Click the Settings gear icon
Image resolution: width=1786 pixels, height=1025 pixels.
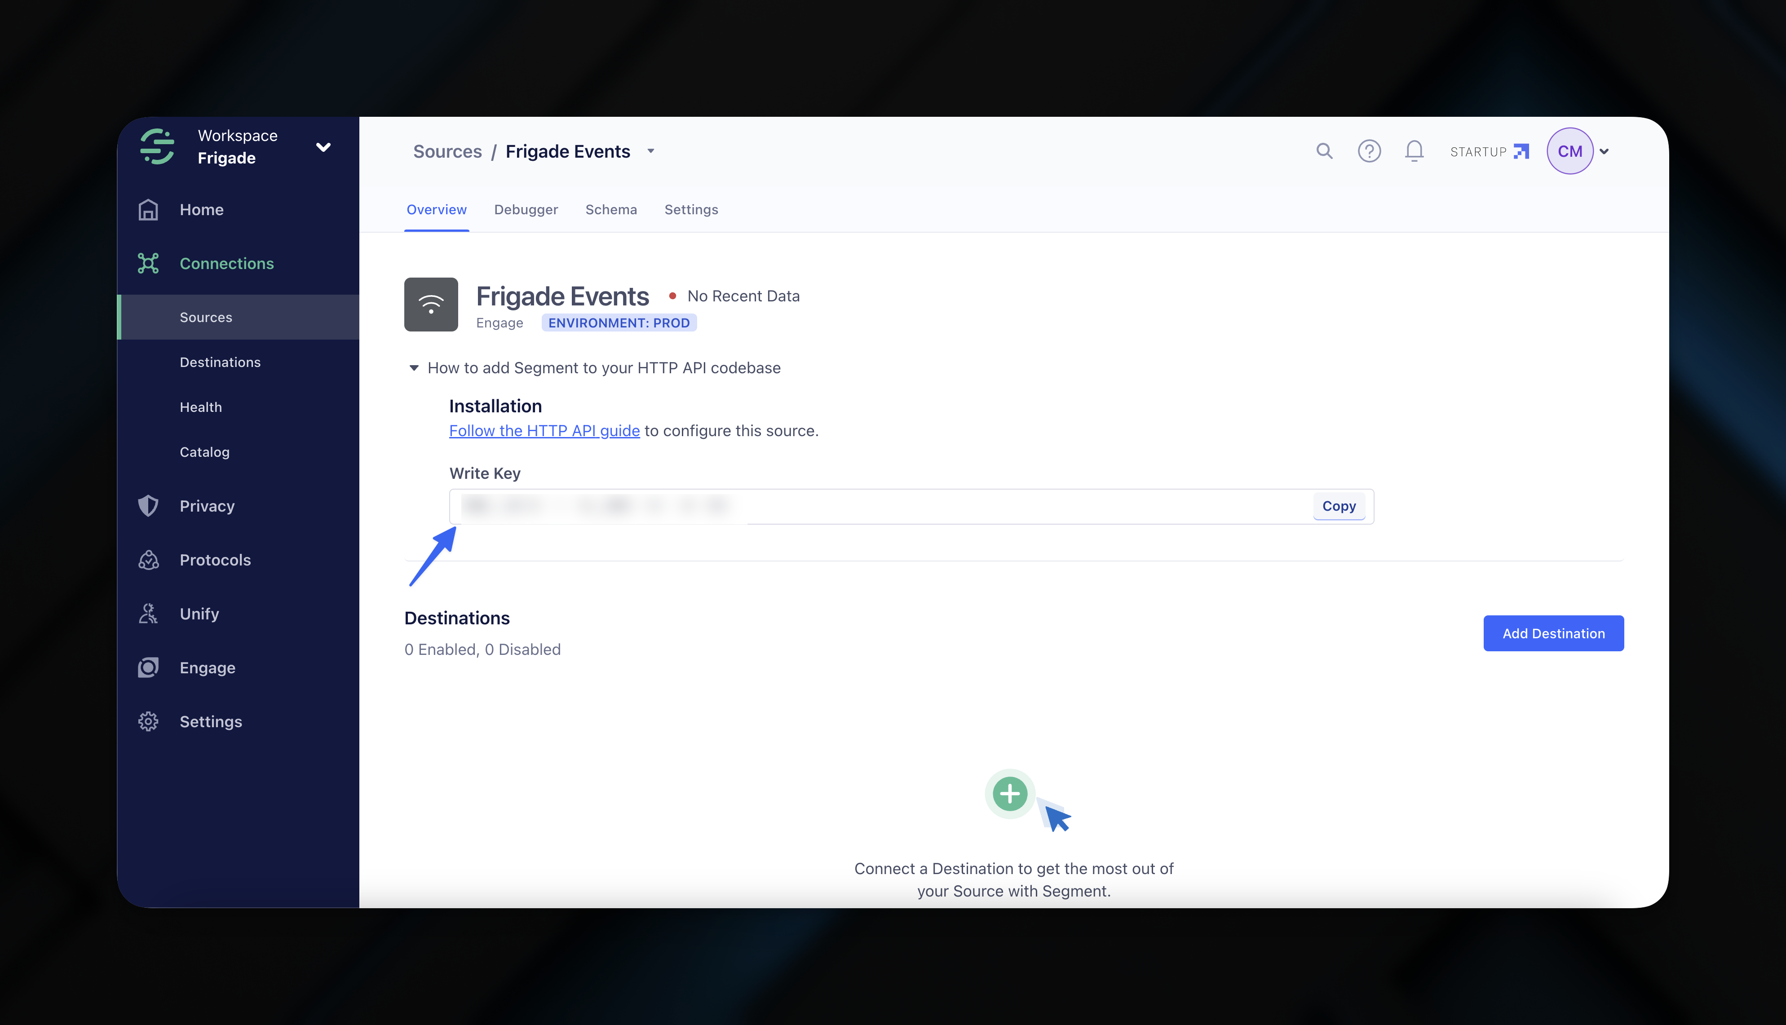pyautogui.click(x=149, y=721)
